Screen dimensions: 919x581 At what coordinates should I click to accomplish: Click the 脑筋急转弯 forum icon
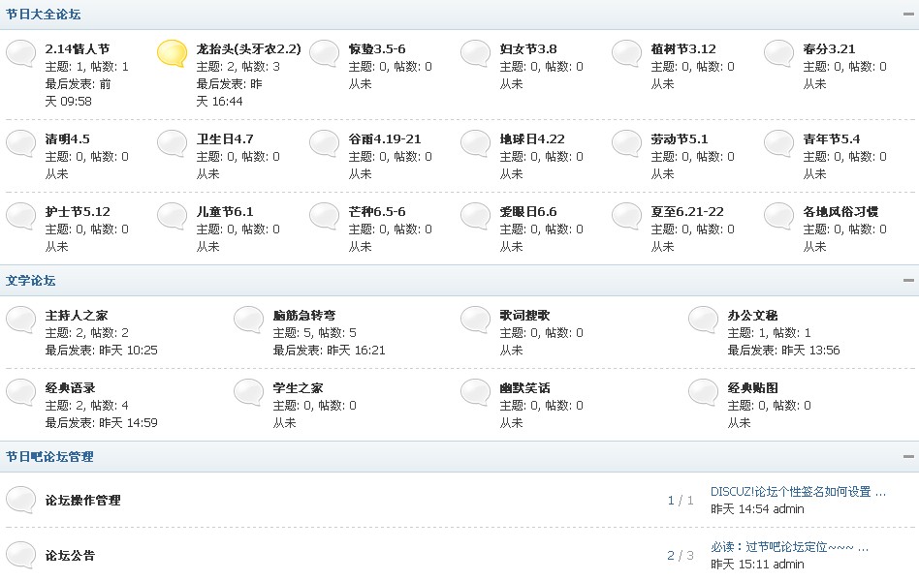coord(248,320)
